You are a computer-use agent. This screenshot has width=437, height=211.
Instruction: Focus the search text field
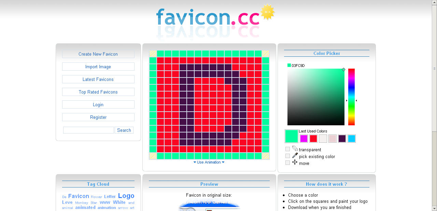click(x=88, y=130)
